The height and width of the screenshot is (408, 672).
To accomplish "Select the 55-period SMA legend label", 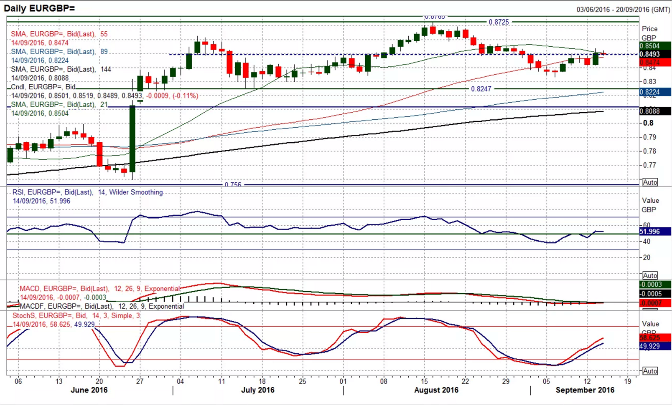I will pyautogui.click(x=59, y=34).
